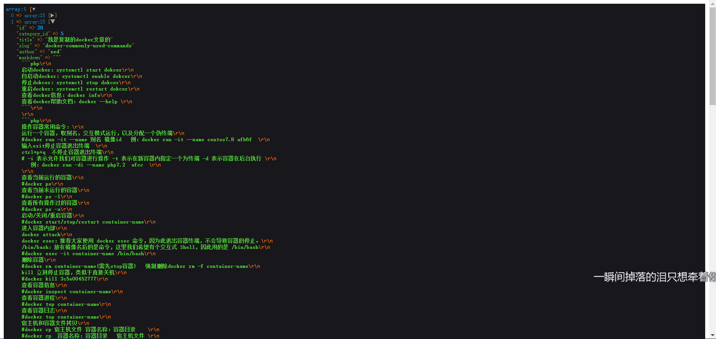Click the "id" key name

pyautogui.click(x=22, y=28)
